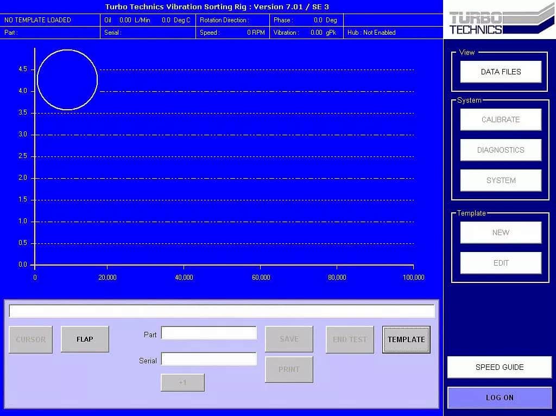Click the PRINT button
This screenshot has width=556, height=416.
click(x=289, y=369)
